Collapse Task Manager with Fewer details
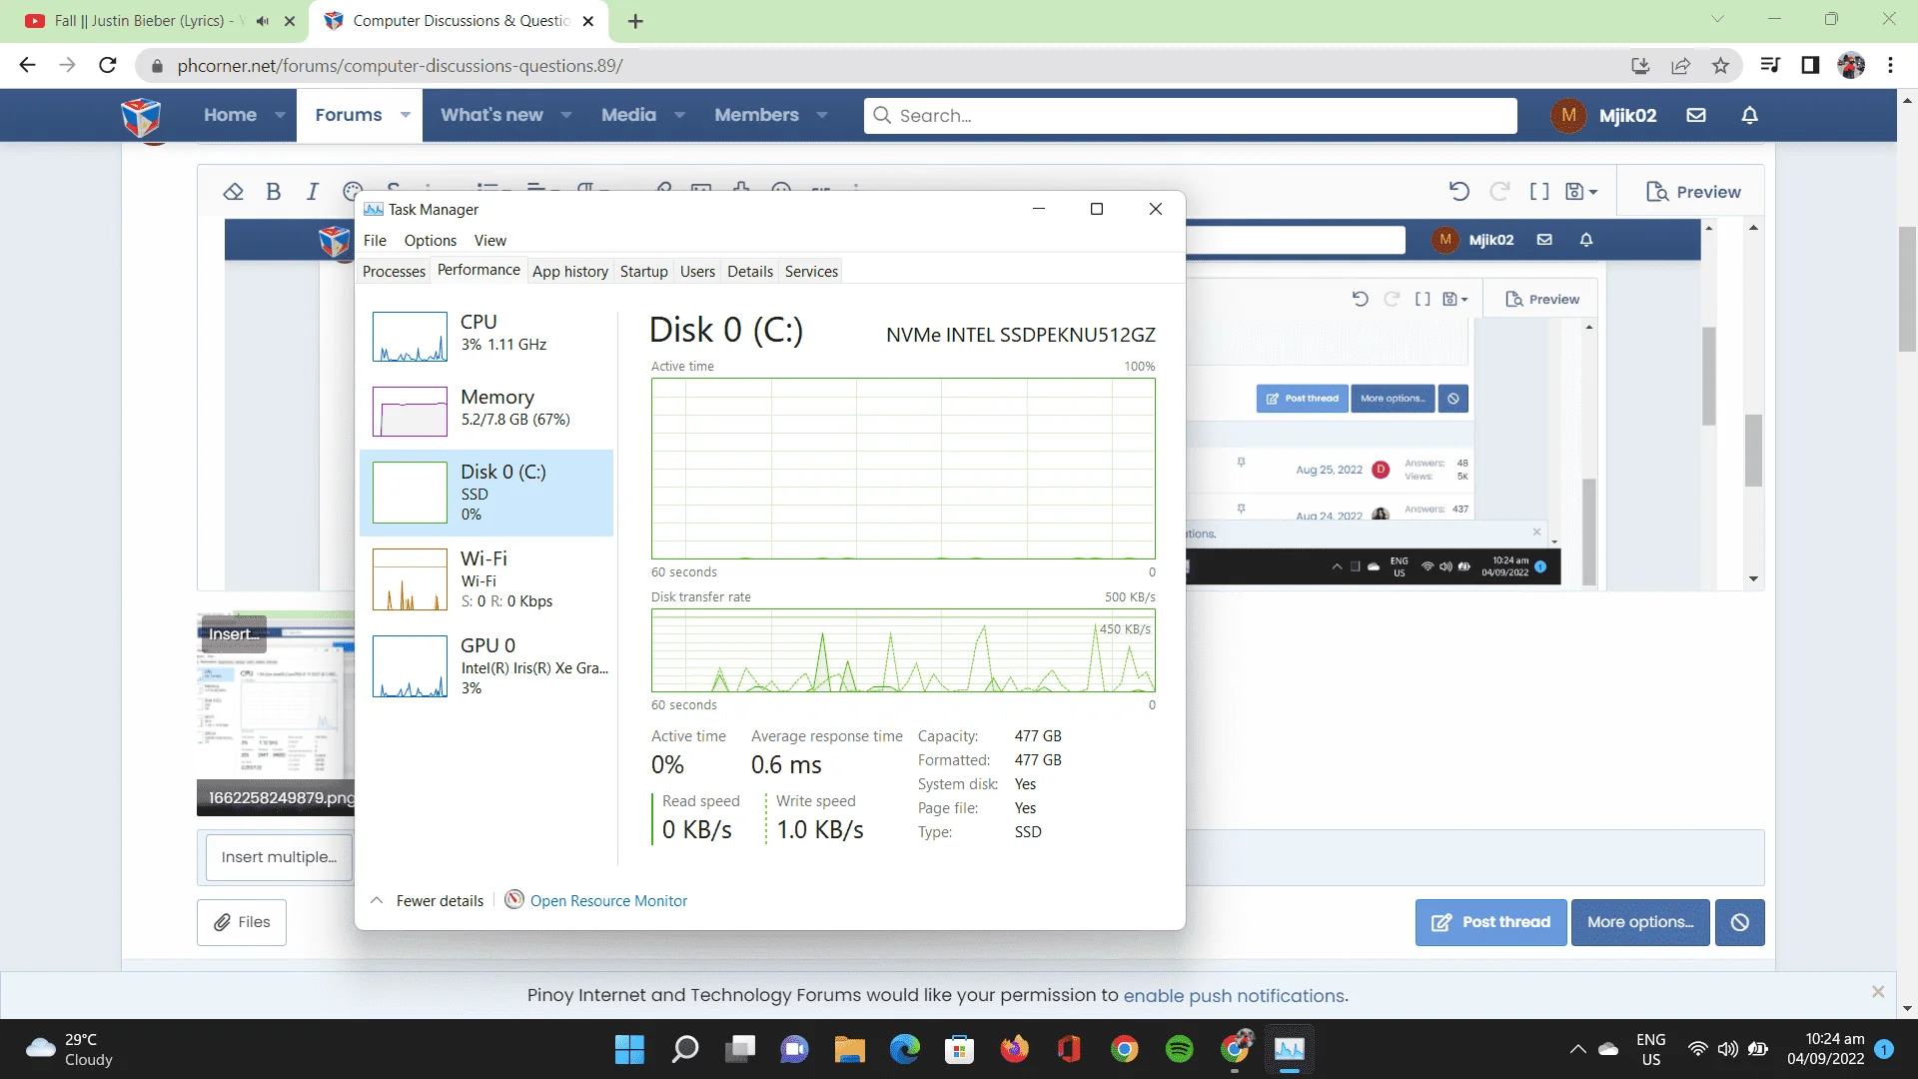The width and height of the screenshot is (1918, 1079). tap(428, 901)
